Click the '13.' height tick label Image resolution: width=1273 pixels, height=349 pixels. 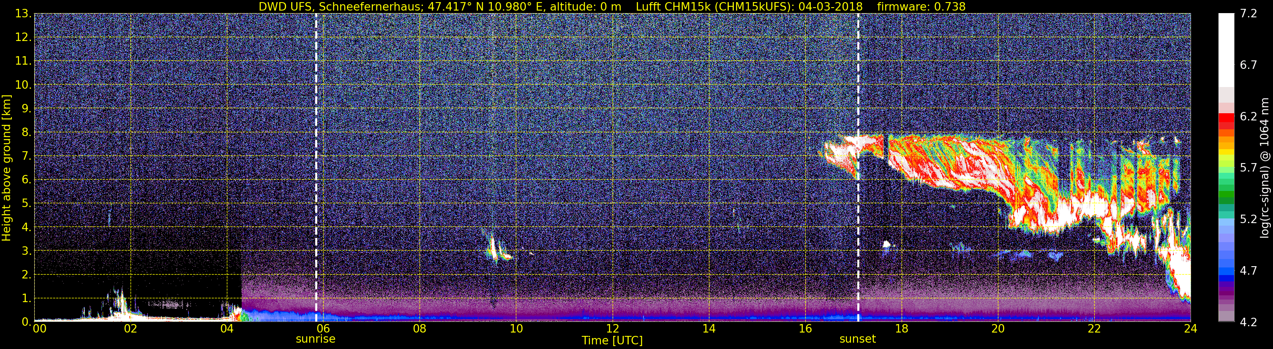click(23, 14)
